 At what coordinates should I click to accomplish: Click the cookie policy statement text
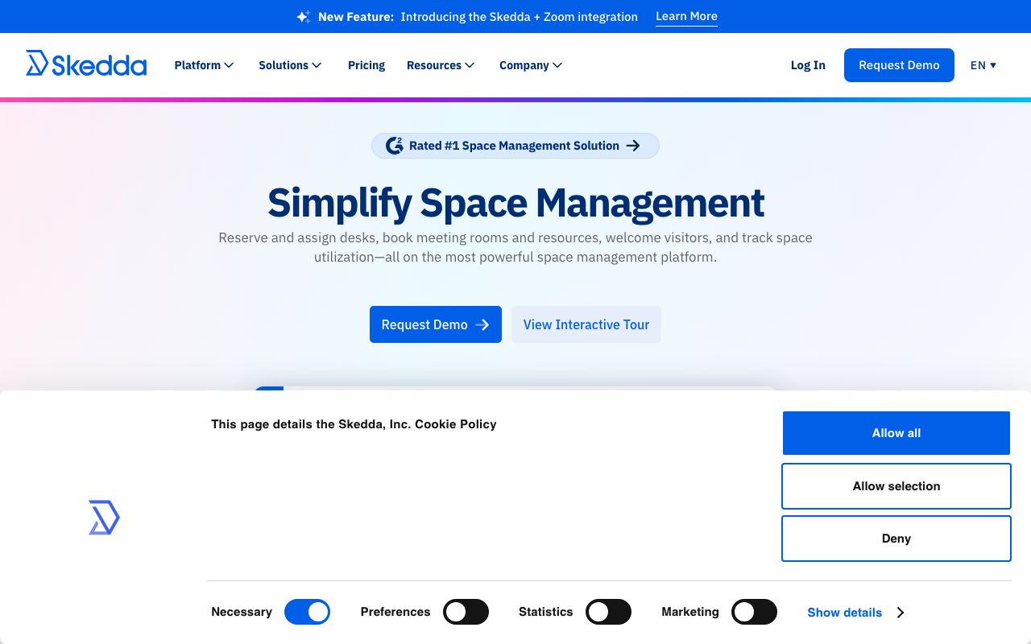(354, 424)
